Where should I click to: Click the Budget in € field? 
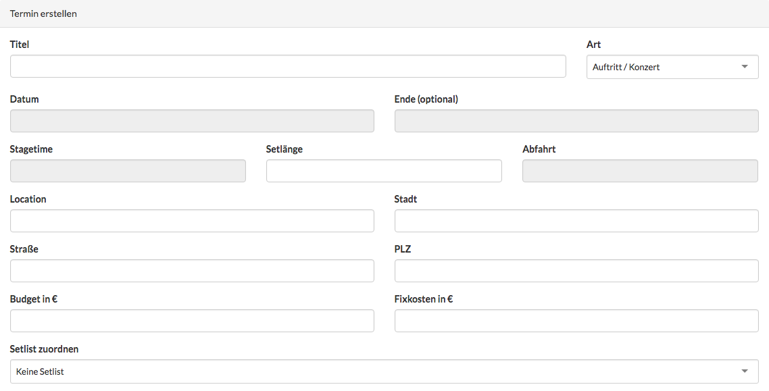pyautogui.click(x=192, y=321)
